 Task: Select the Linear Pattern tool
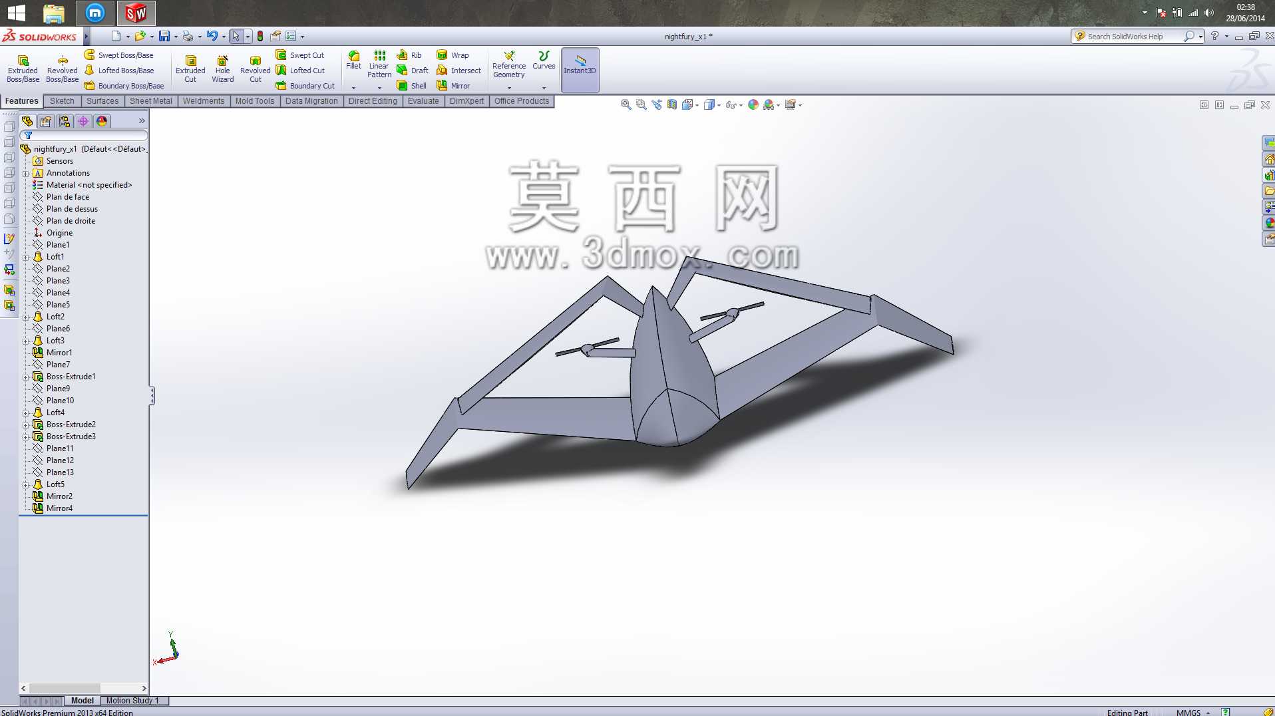click(379, 64)
